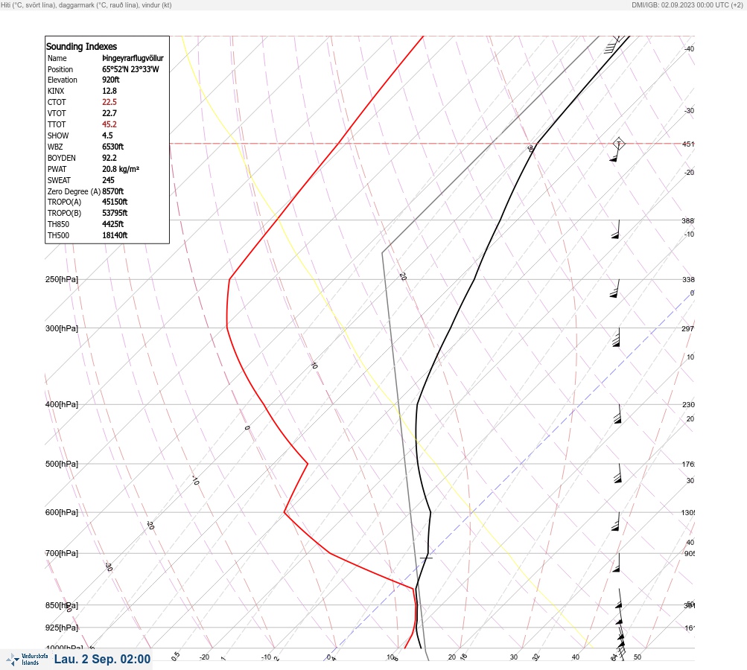Click the TH500 value 18140ft

coord(115,235)
